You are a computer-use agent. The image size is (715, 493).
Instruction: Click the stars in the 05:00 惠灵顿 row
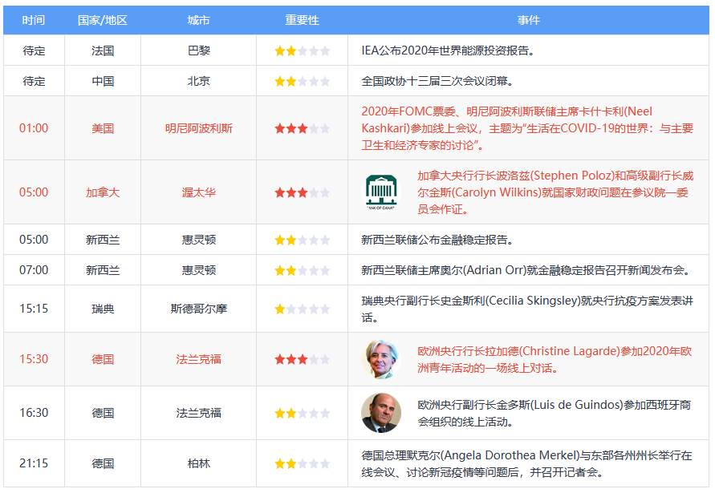click(302, 240)
